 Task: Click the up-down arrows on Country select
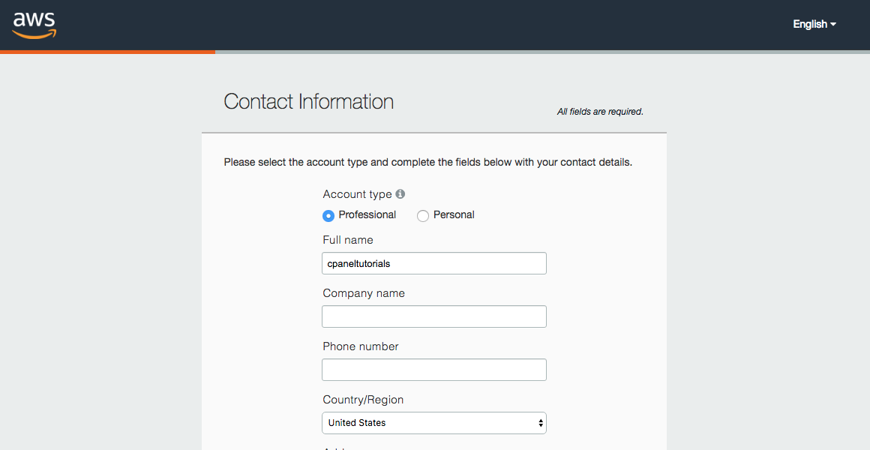[541, 423]
